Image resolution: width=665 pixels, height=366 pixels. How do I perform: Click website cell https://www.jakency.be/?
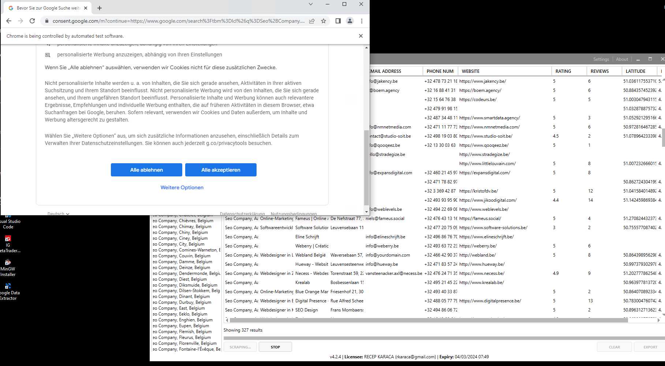483,81
